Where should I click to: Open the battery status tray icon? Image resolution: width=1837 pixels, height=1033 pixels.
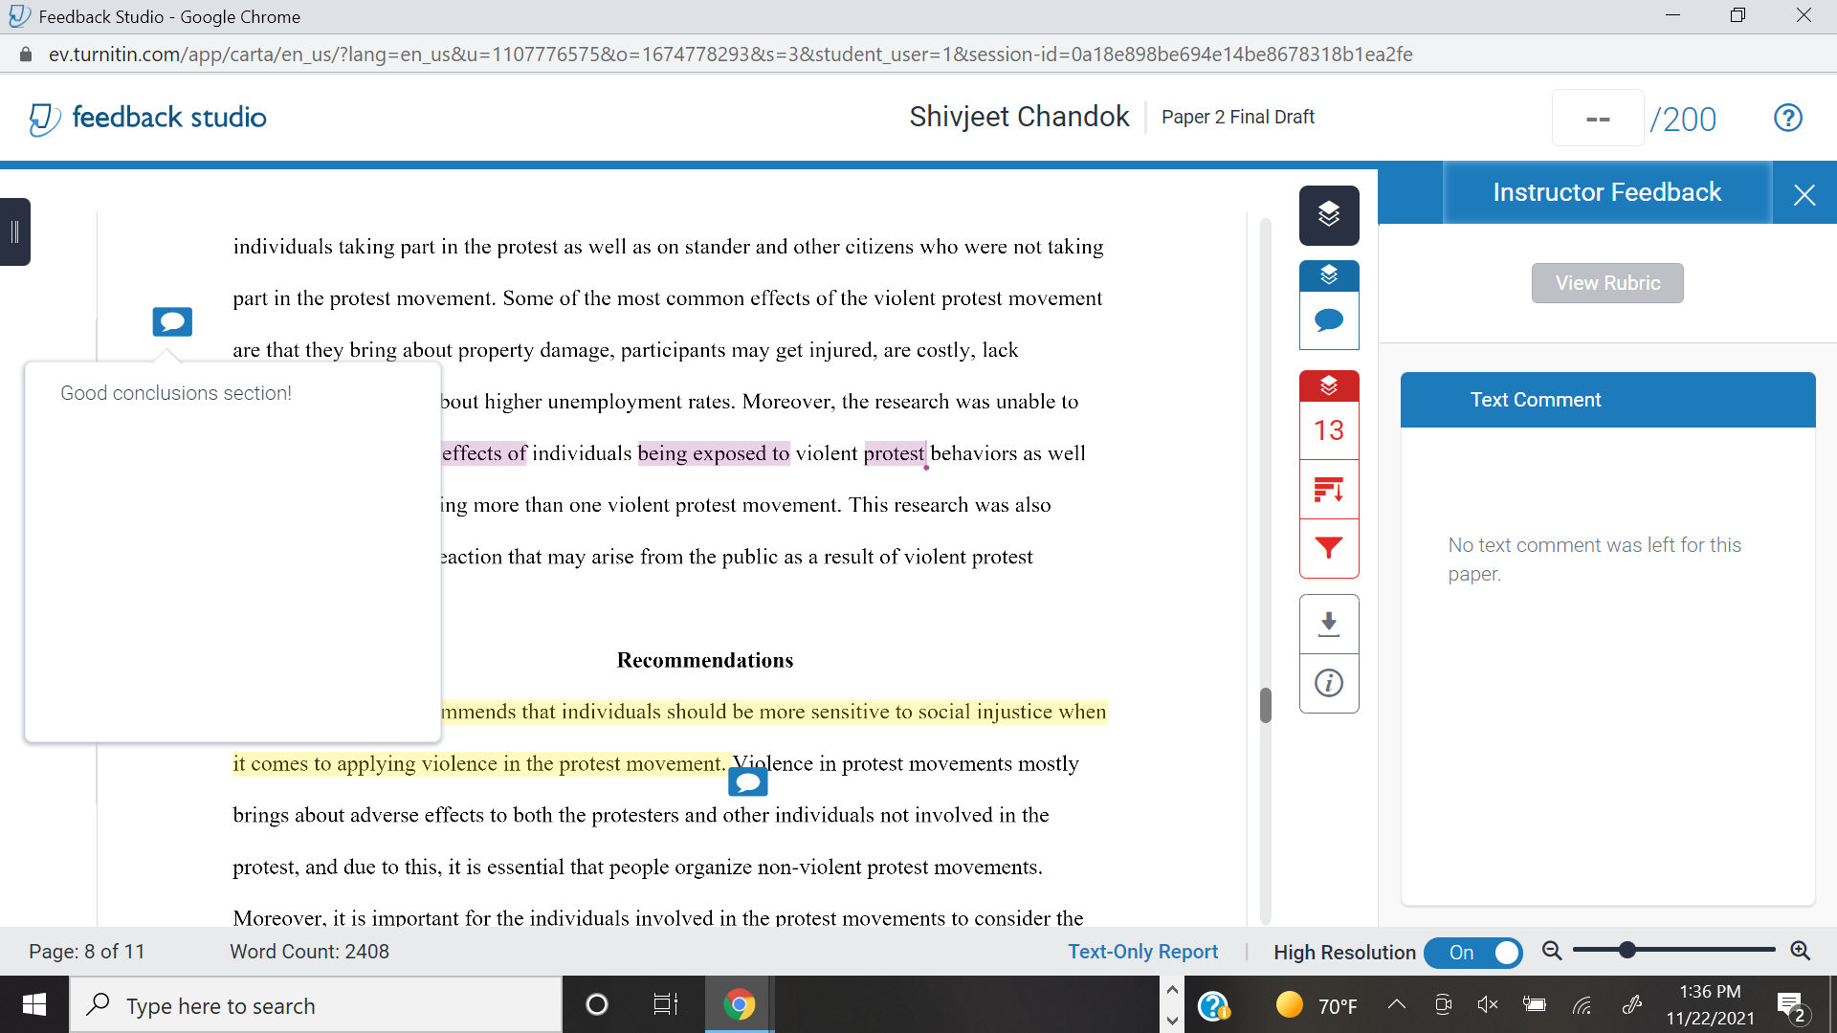(1535, 1004)
